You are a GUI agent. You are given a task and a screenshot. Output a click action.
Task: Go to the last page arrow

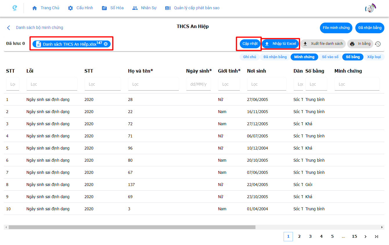point(377,237)
